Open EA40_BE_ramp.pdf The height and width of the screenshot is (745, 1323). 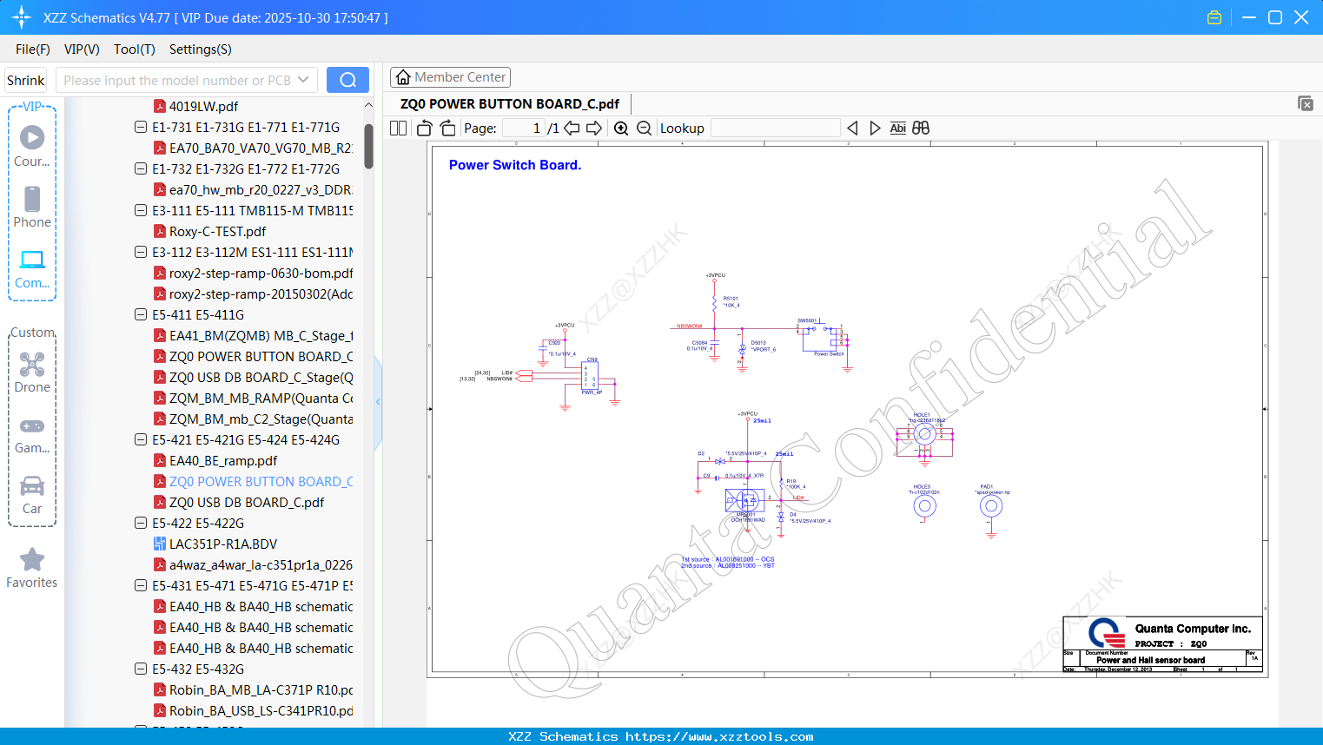215,460
